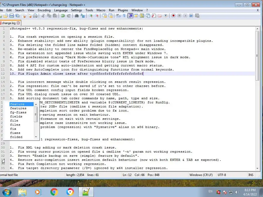
Task: Toggle synchronized horizontal scrolling
Action: 110,16
